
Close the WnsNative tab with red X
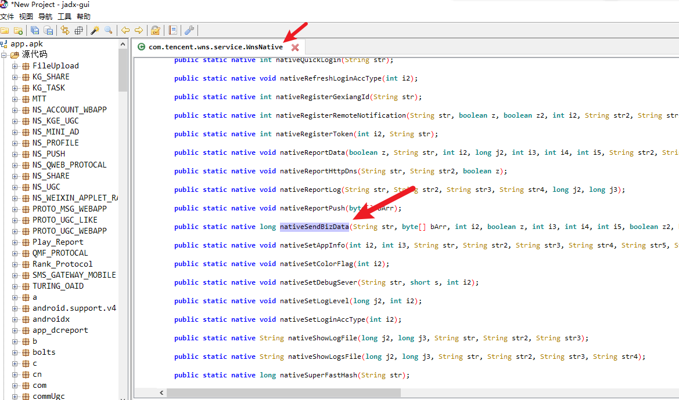coord(295,48)
